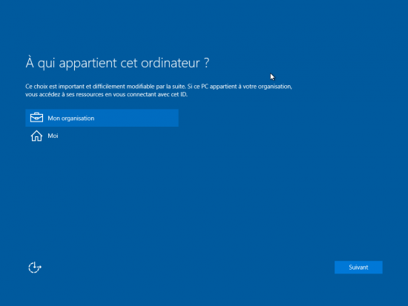Click the line "vous accédez à ses ressources"
Image resolution: width=408 pixels, height=306 pixels.
point(106,94)
